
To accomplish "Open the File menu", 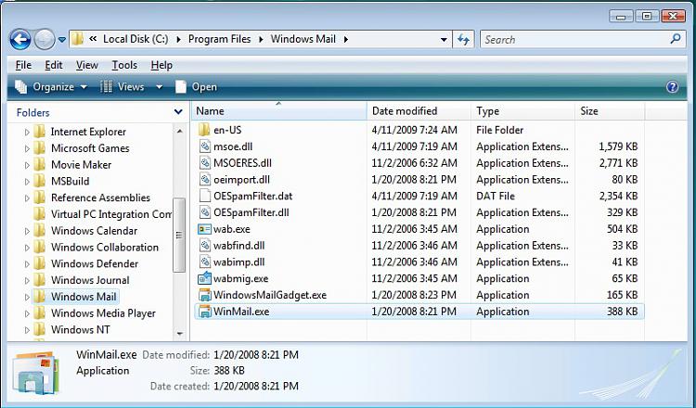I will coord(23,65).
